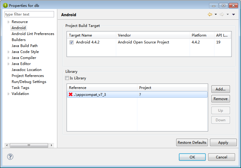Select Javadoc Location in the tree

pyautogui.click(x=27, y=70)
